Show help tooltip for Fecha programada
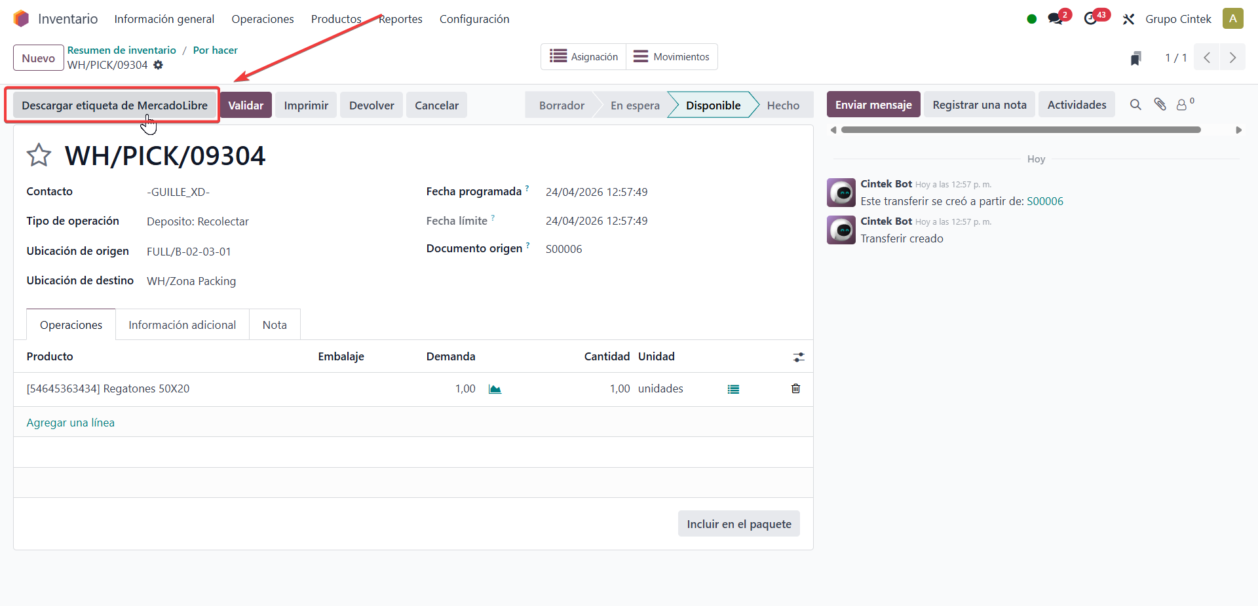The width and height of the screenshot is (1258, 606). 527,188
